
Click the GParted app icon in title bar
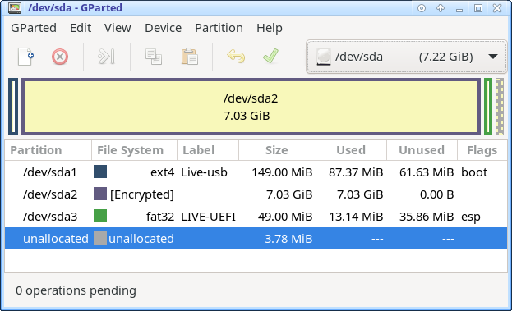[x=15, y=8]
